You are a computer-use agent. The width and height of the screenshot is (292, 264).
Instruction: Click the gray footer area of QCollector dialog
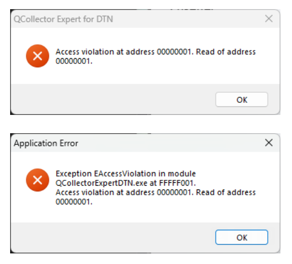pyautogui.click(x=112, y=99)
